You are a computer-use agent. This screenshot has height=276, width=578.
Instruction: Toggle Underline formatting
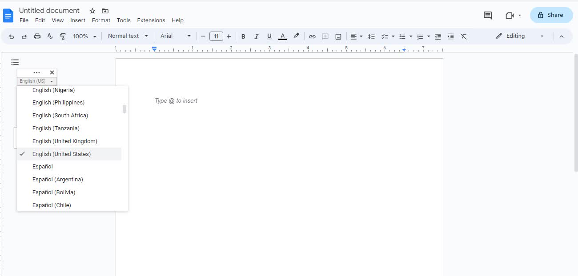tap(269, 36)
